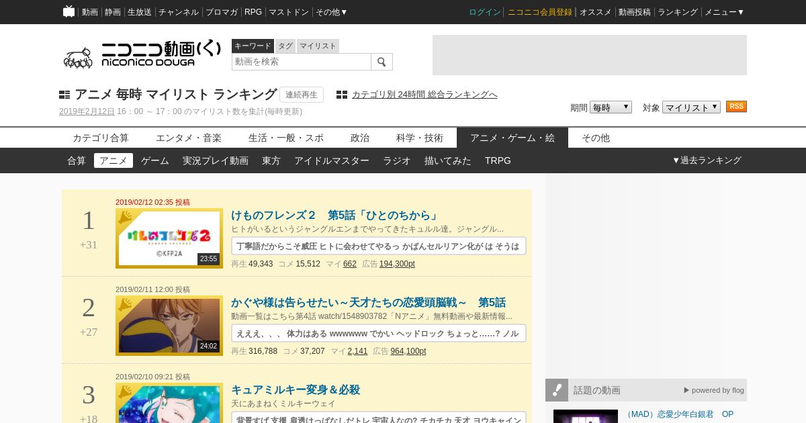Select the マイリスト search tab
This screenshot has width=806, height=423.
[318, 46]
